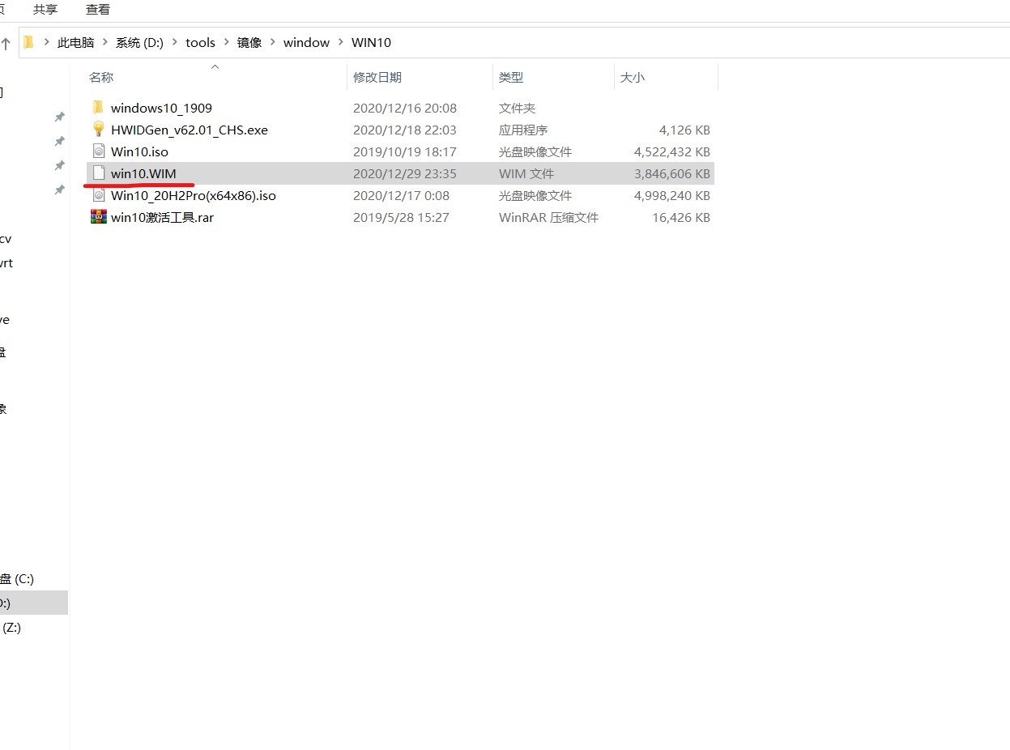
Task: Go to 此电脑 in the breadcrumb
Action: [x=76, y=43]
